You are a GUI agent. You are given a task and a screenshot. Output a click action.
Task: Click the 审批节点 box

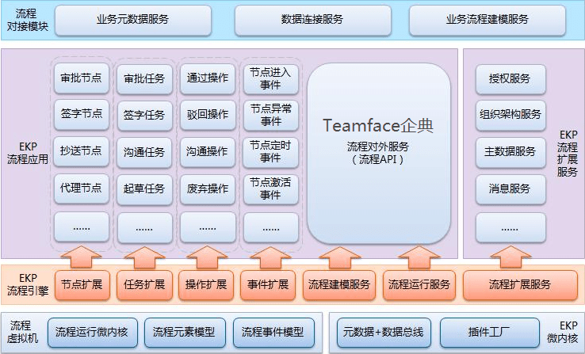(81, 78)
